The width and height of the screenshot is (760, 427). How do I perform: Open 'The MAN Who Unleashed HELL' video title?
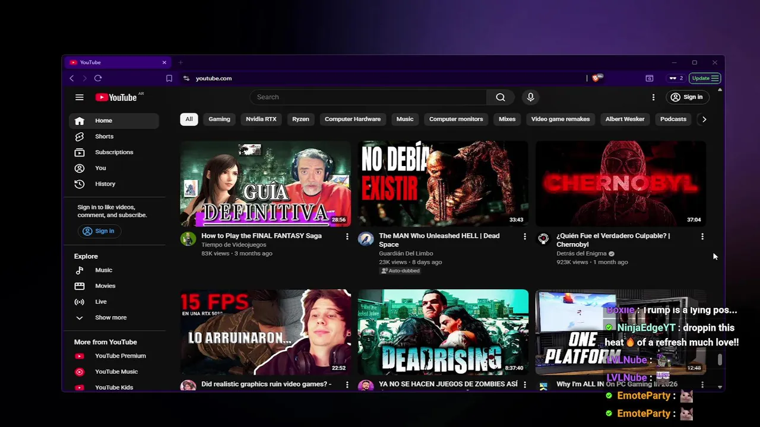pos(439,240)
